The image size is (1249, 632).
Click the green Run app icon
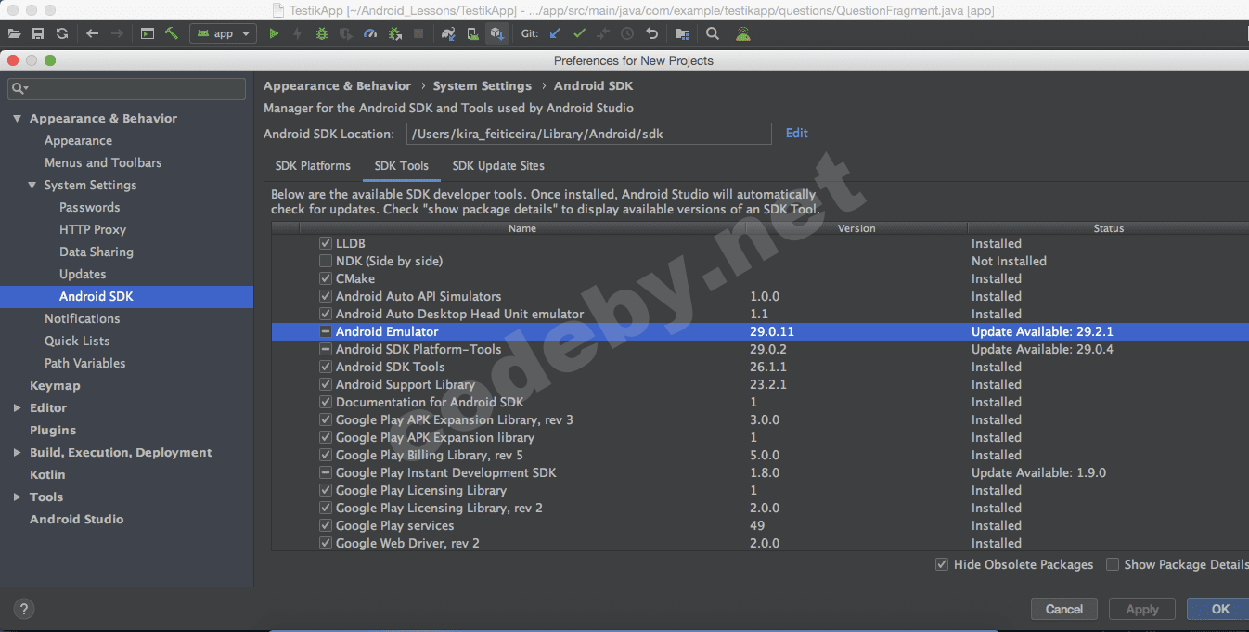[x=274, y=33]
